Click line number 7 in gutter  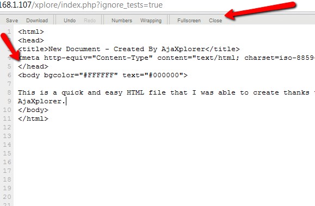click(x=9, y=84)
